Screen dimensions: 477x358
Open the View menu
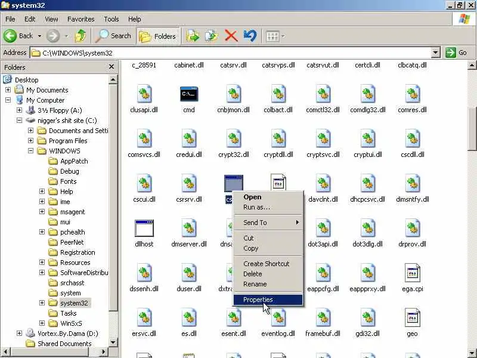coord(51,19)
